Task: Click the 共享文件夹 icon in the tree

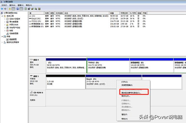Action: pos(7,25)
